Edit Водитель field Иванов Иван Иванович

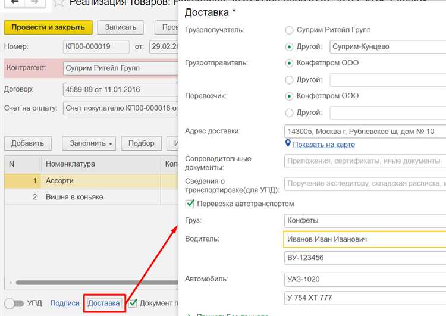point(365,239)
